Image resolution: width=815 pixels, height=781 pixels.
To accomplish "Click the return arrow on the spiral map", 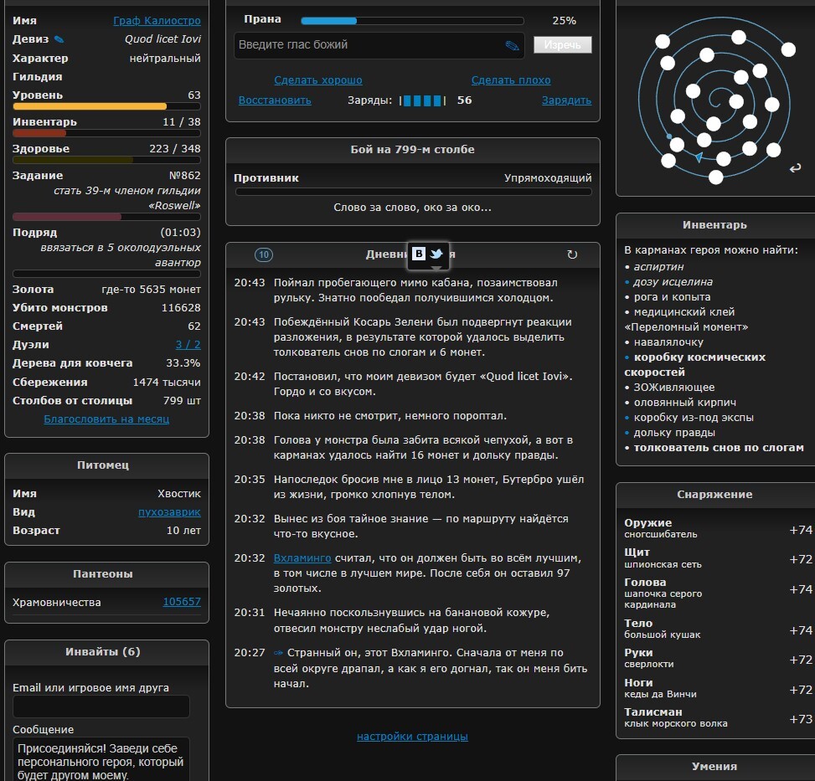I will [795, 169].
